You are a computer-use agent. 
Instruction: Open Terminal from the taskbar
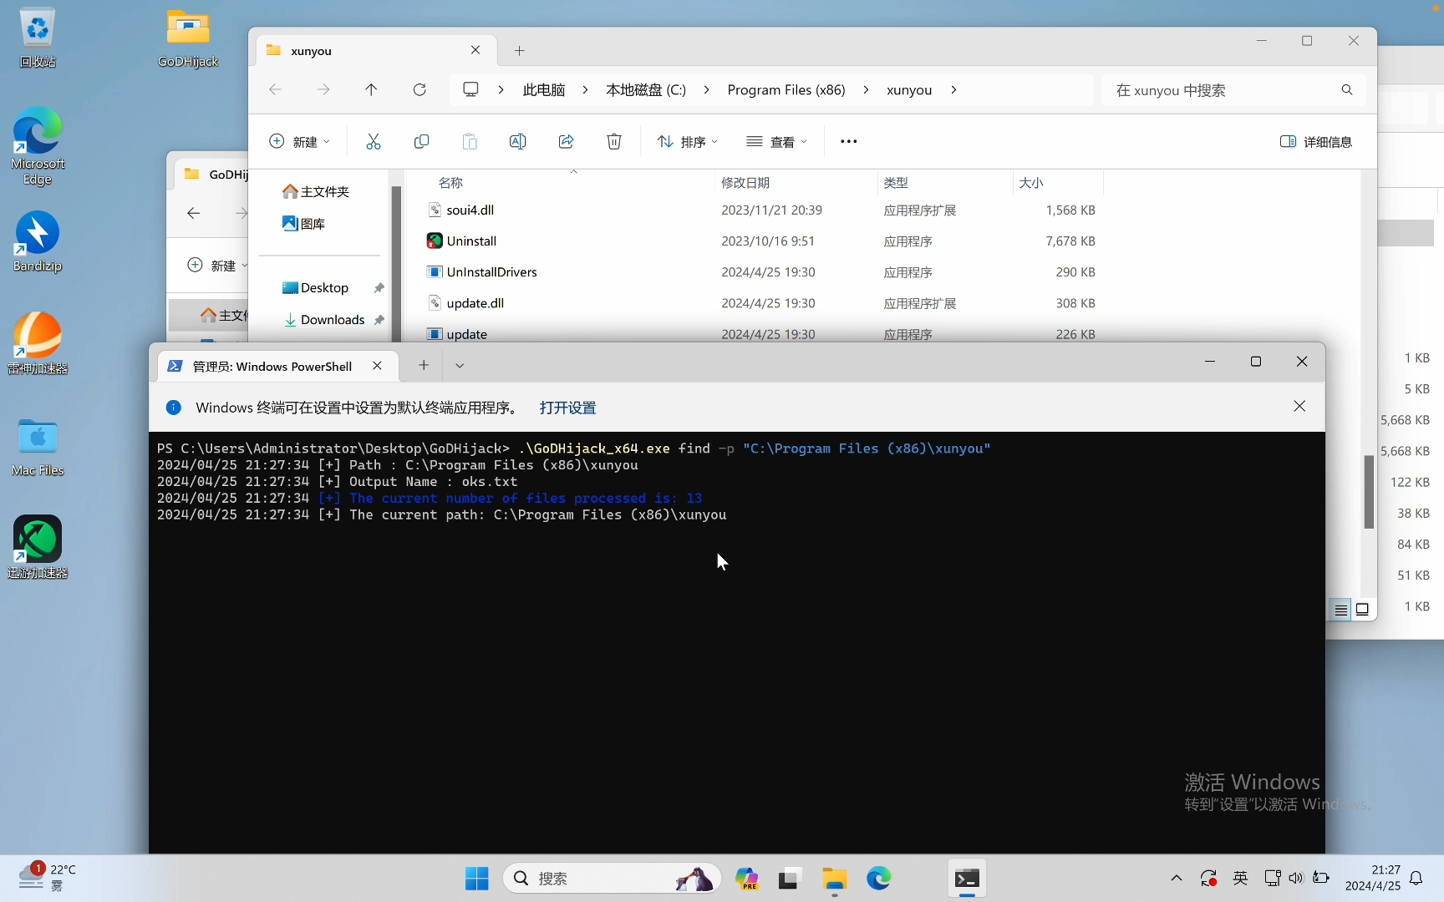967,879
